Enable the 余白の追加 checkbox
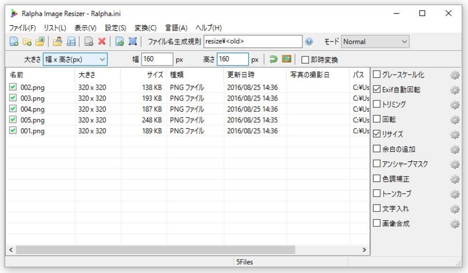 [x=377, y=148]
